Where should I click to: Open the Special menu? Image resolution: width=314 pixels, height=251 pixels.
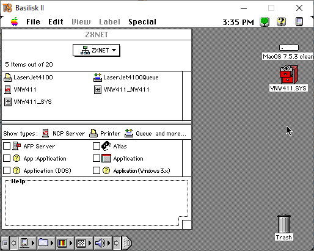pyautogui.click(x=142, y=22)
